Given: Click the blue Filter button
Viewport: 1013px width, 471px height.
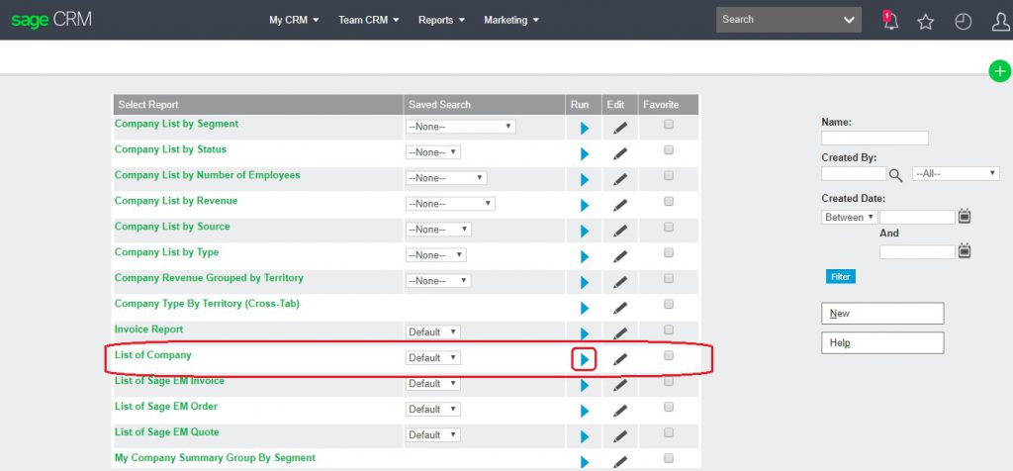Looking at the screenshot, I should (841, 276).
